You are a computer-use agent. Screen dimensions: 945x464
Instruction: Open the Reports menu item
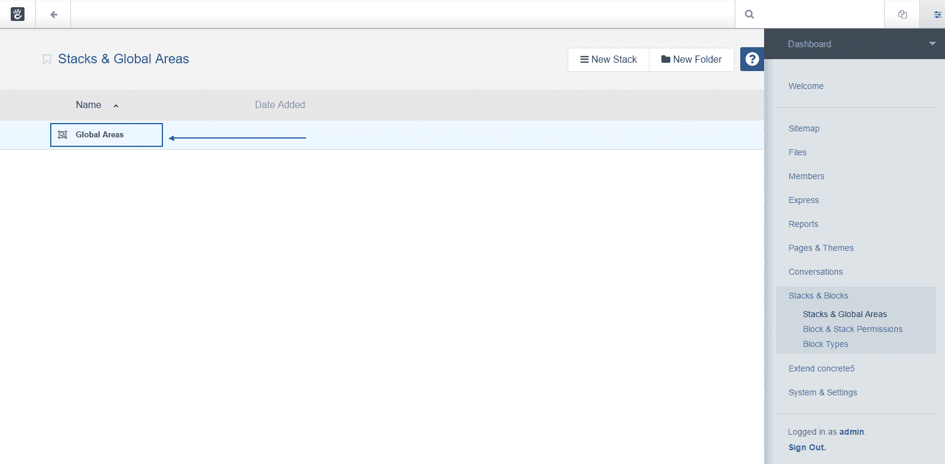coord(803,224)
